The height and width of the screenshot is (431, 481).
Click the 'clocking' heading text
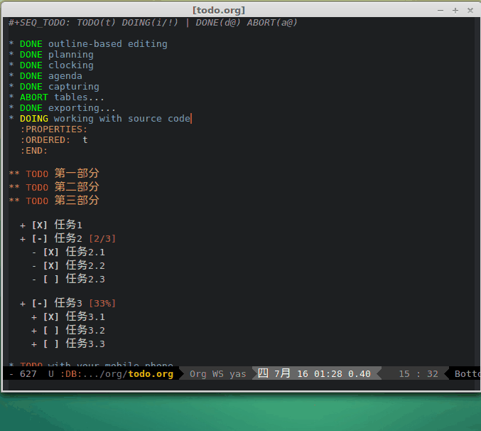(71, 65)
